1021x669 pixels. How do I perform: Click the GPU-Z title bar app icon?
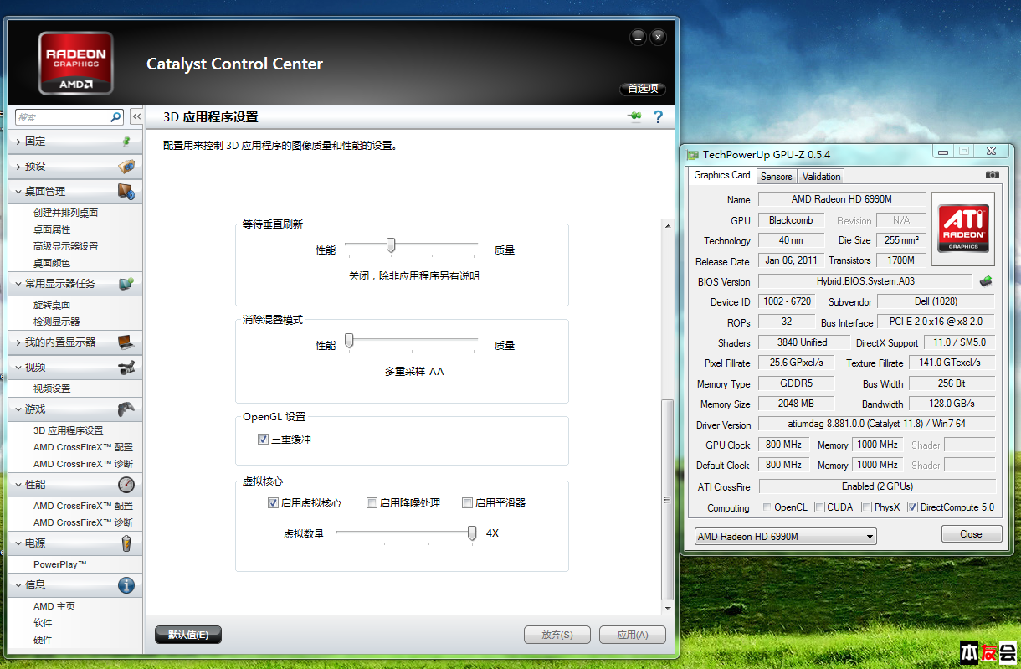[x=692, y=155]
